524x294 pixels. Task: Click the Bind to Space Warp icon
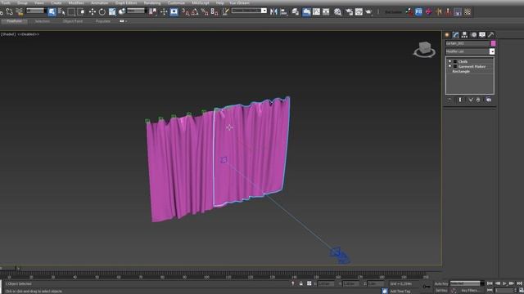point(20,12)
